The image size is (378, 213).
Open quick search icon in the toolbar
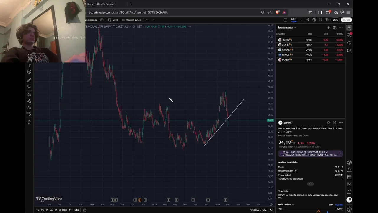(308, 20)
